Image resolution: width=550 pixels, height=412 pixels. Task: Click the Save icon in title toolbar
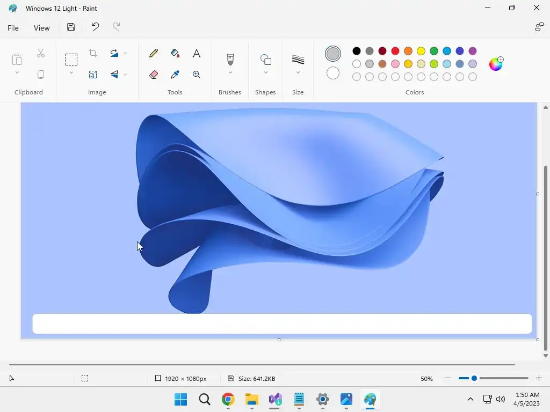[x=71, y=27]
